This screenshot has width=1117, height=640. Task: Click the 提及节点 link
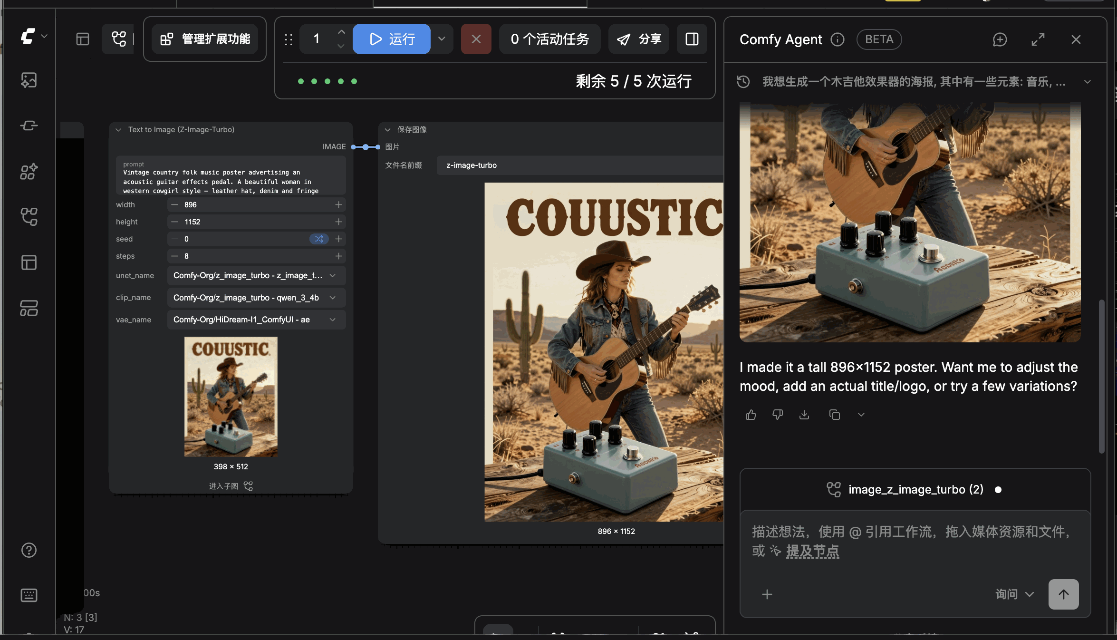(x=812, y=551)
